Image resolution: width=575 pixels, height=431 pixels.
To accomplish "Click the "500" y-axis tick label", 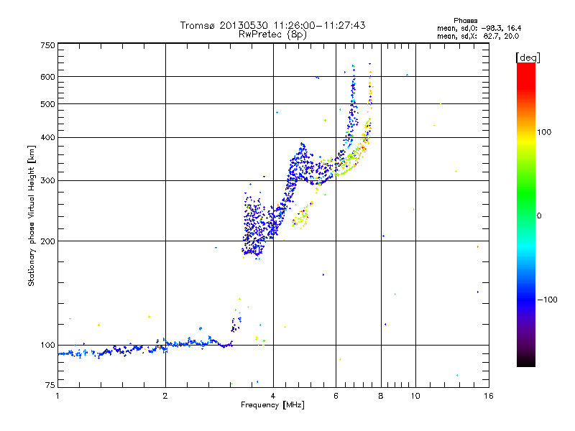I will pyautogui.click(x=47, y=104).
